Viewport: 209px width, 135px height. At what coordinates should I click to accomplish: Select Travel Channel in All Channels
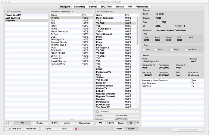coord(116,34)
